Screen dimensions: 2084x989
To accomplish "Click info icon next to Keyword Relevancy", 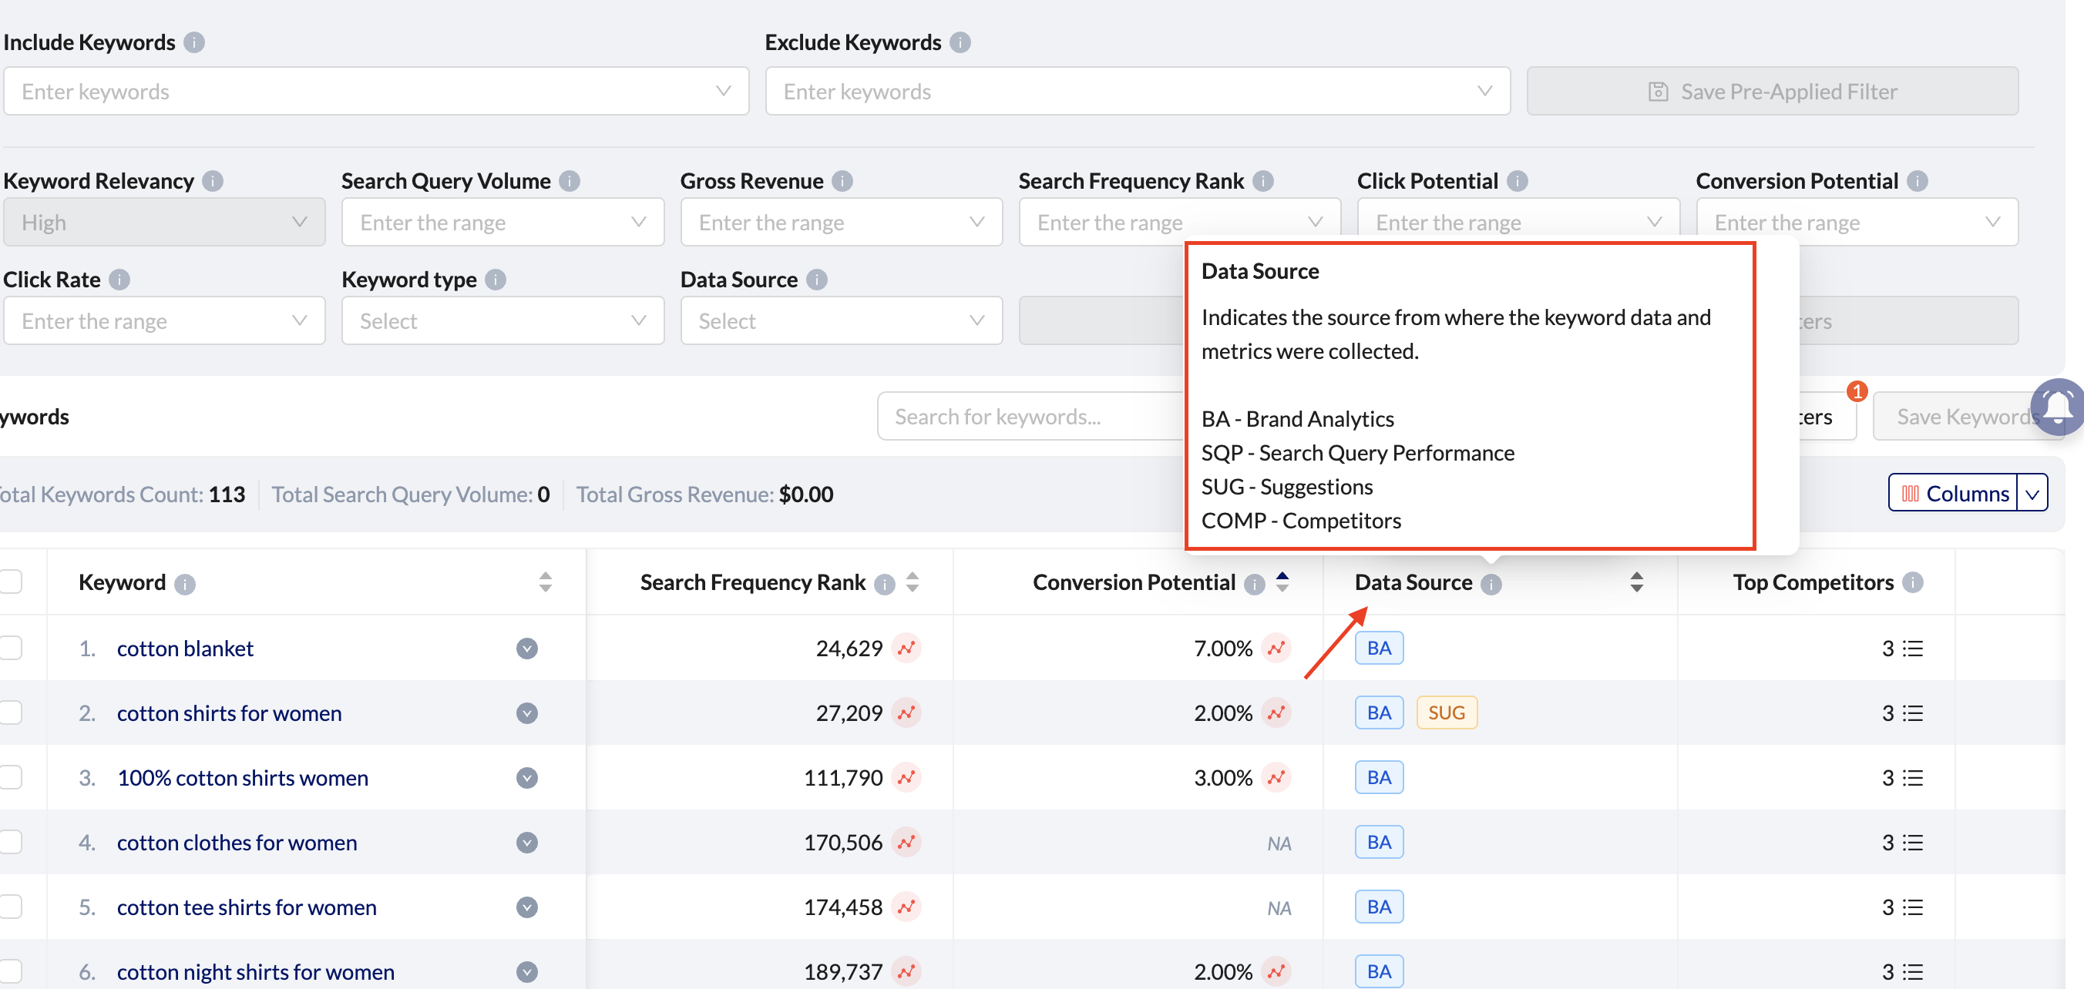I will [213, 181].
